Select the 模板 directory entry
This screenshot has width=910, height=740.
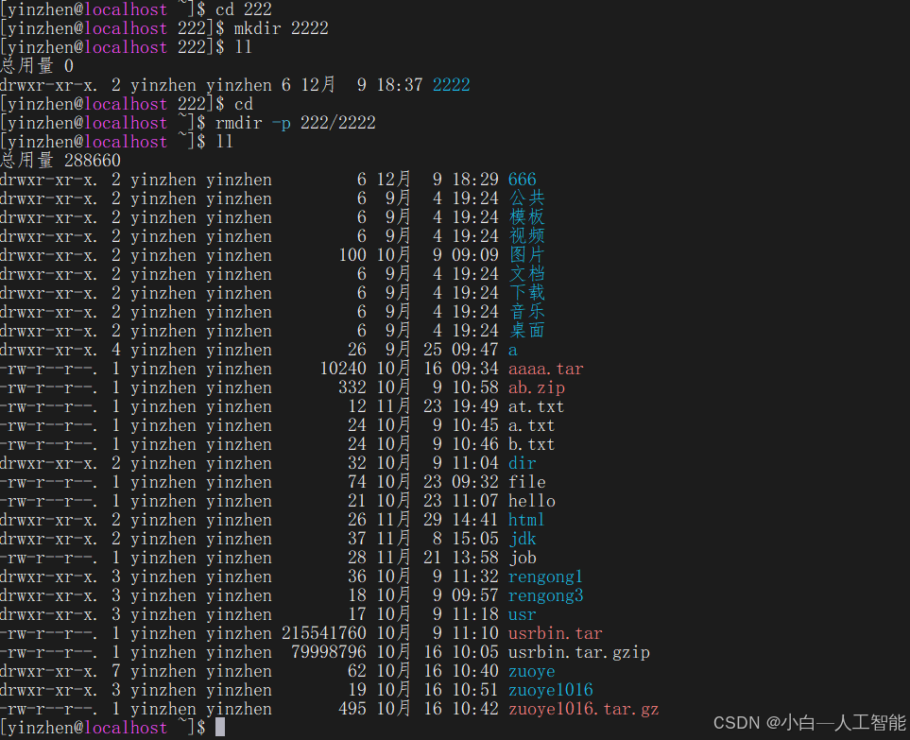coord(527,217)
